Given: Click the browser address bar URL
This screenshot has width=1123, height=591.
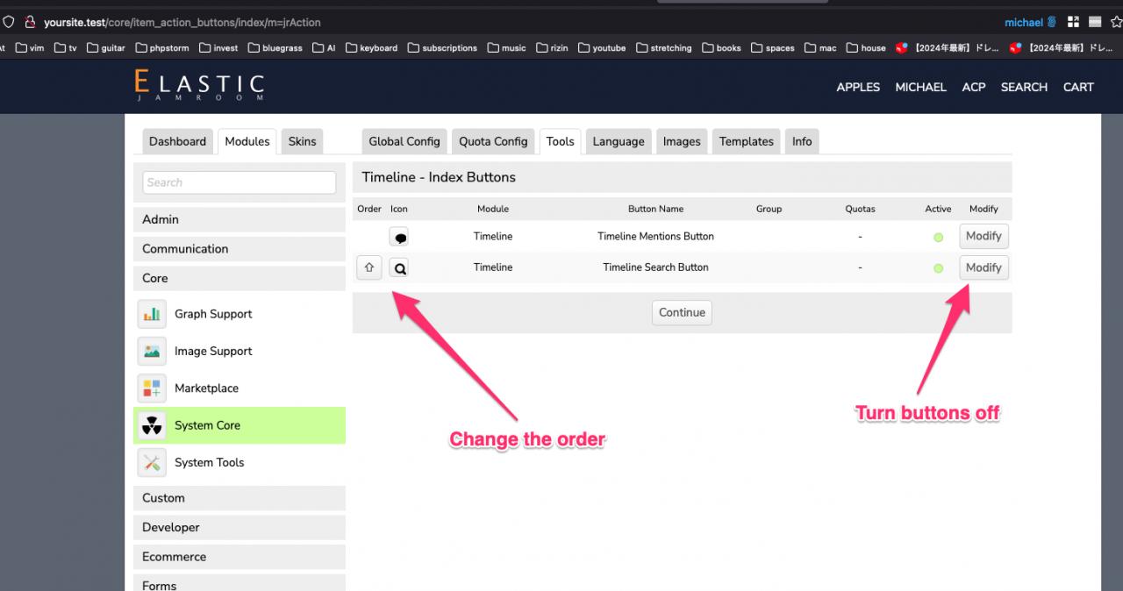Looking at the screenshot, I should [182, 22].
